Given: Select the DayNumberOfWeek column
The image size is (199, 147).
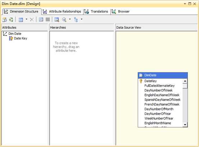Looking at the screenshot, I should coord(158,90).
